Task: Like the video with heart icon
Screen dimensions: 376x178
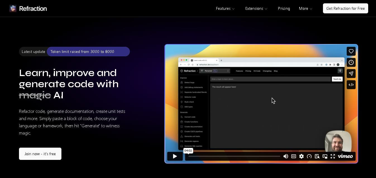Action: click(351, 51)
